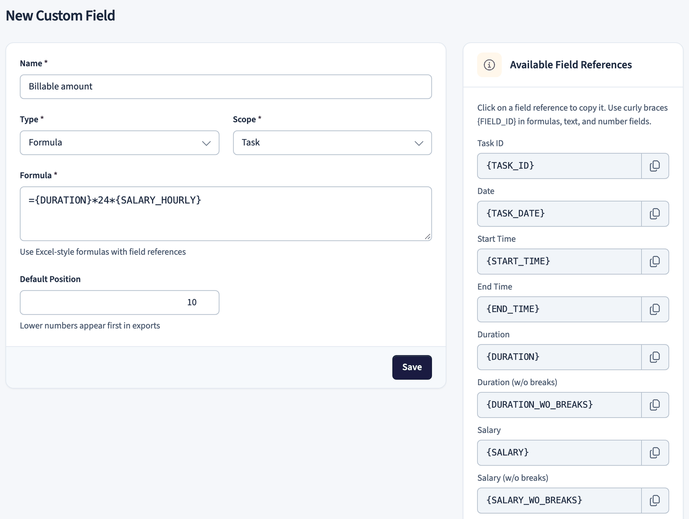
Task: Focus the Name field with Billable amount
Action: tap(226, 87)
